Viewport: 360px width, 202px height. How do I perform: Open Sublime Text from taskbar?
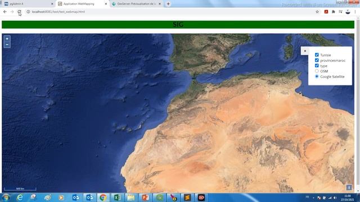coord(187,198)
